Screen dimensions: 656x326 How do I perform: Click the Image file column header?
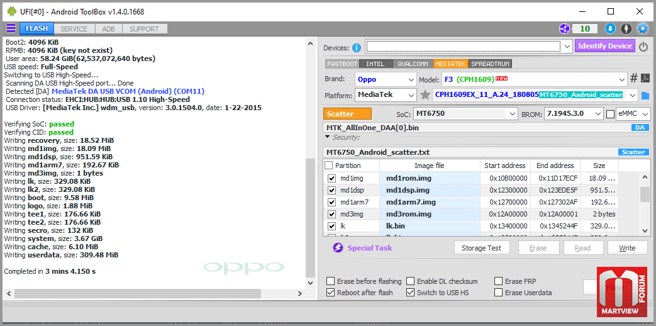(x=430, y=166)
